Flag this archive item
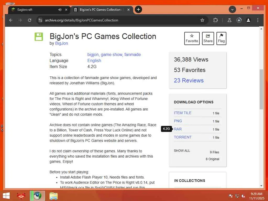Screen dimensions: 268x201 coord(221,38)
